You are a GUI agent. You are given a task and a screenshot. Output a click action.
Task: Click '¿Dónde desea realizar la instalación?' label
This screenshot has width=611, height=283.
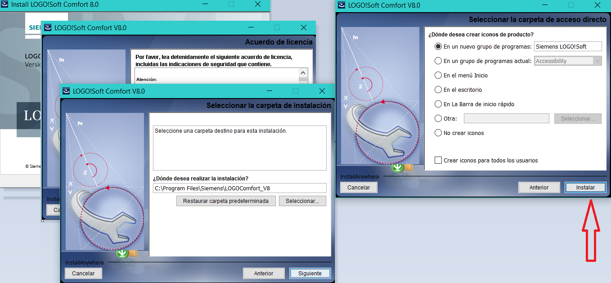201,179
